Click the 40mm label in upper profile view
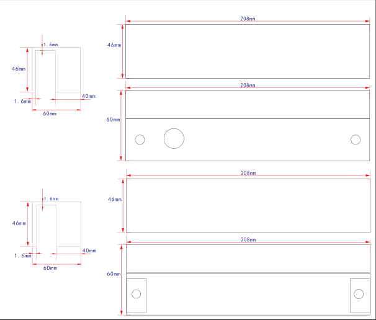This screenshot has width=376, height=320. [x=89, y=96]
